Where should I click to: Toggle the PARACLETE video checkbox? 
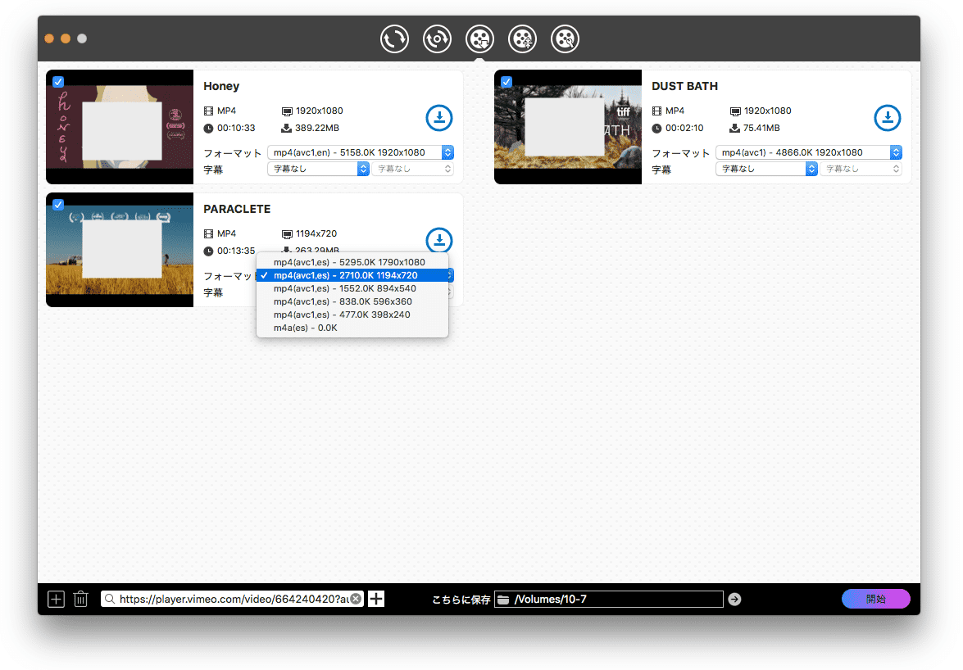pyautogui.click(x=58, y=205)
